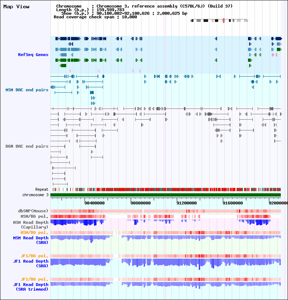
Task: Open the RefSeq Genes track label
Action: point(33,55)
